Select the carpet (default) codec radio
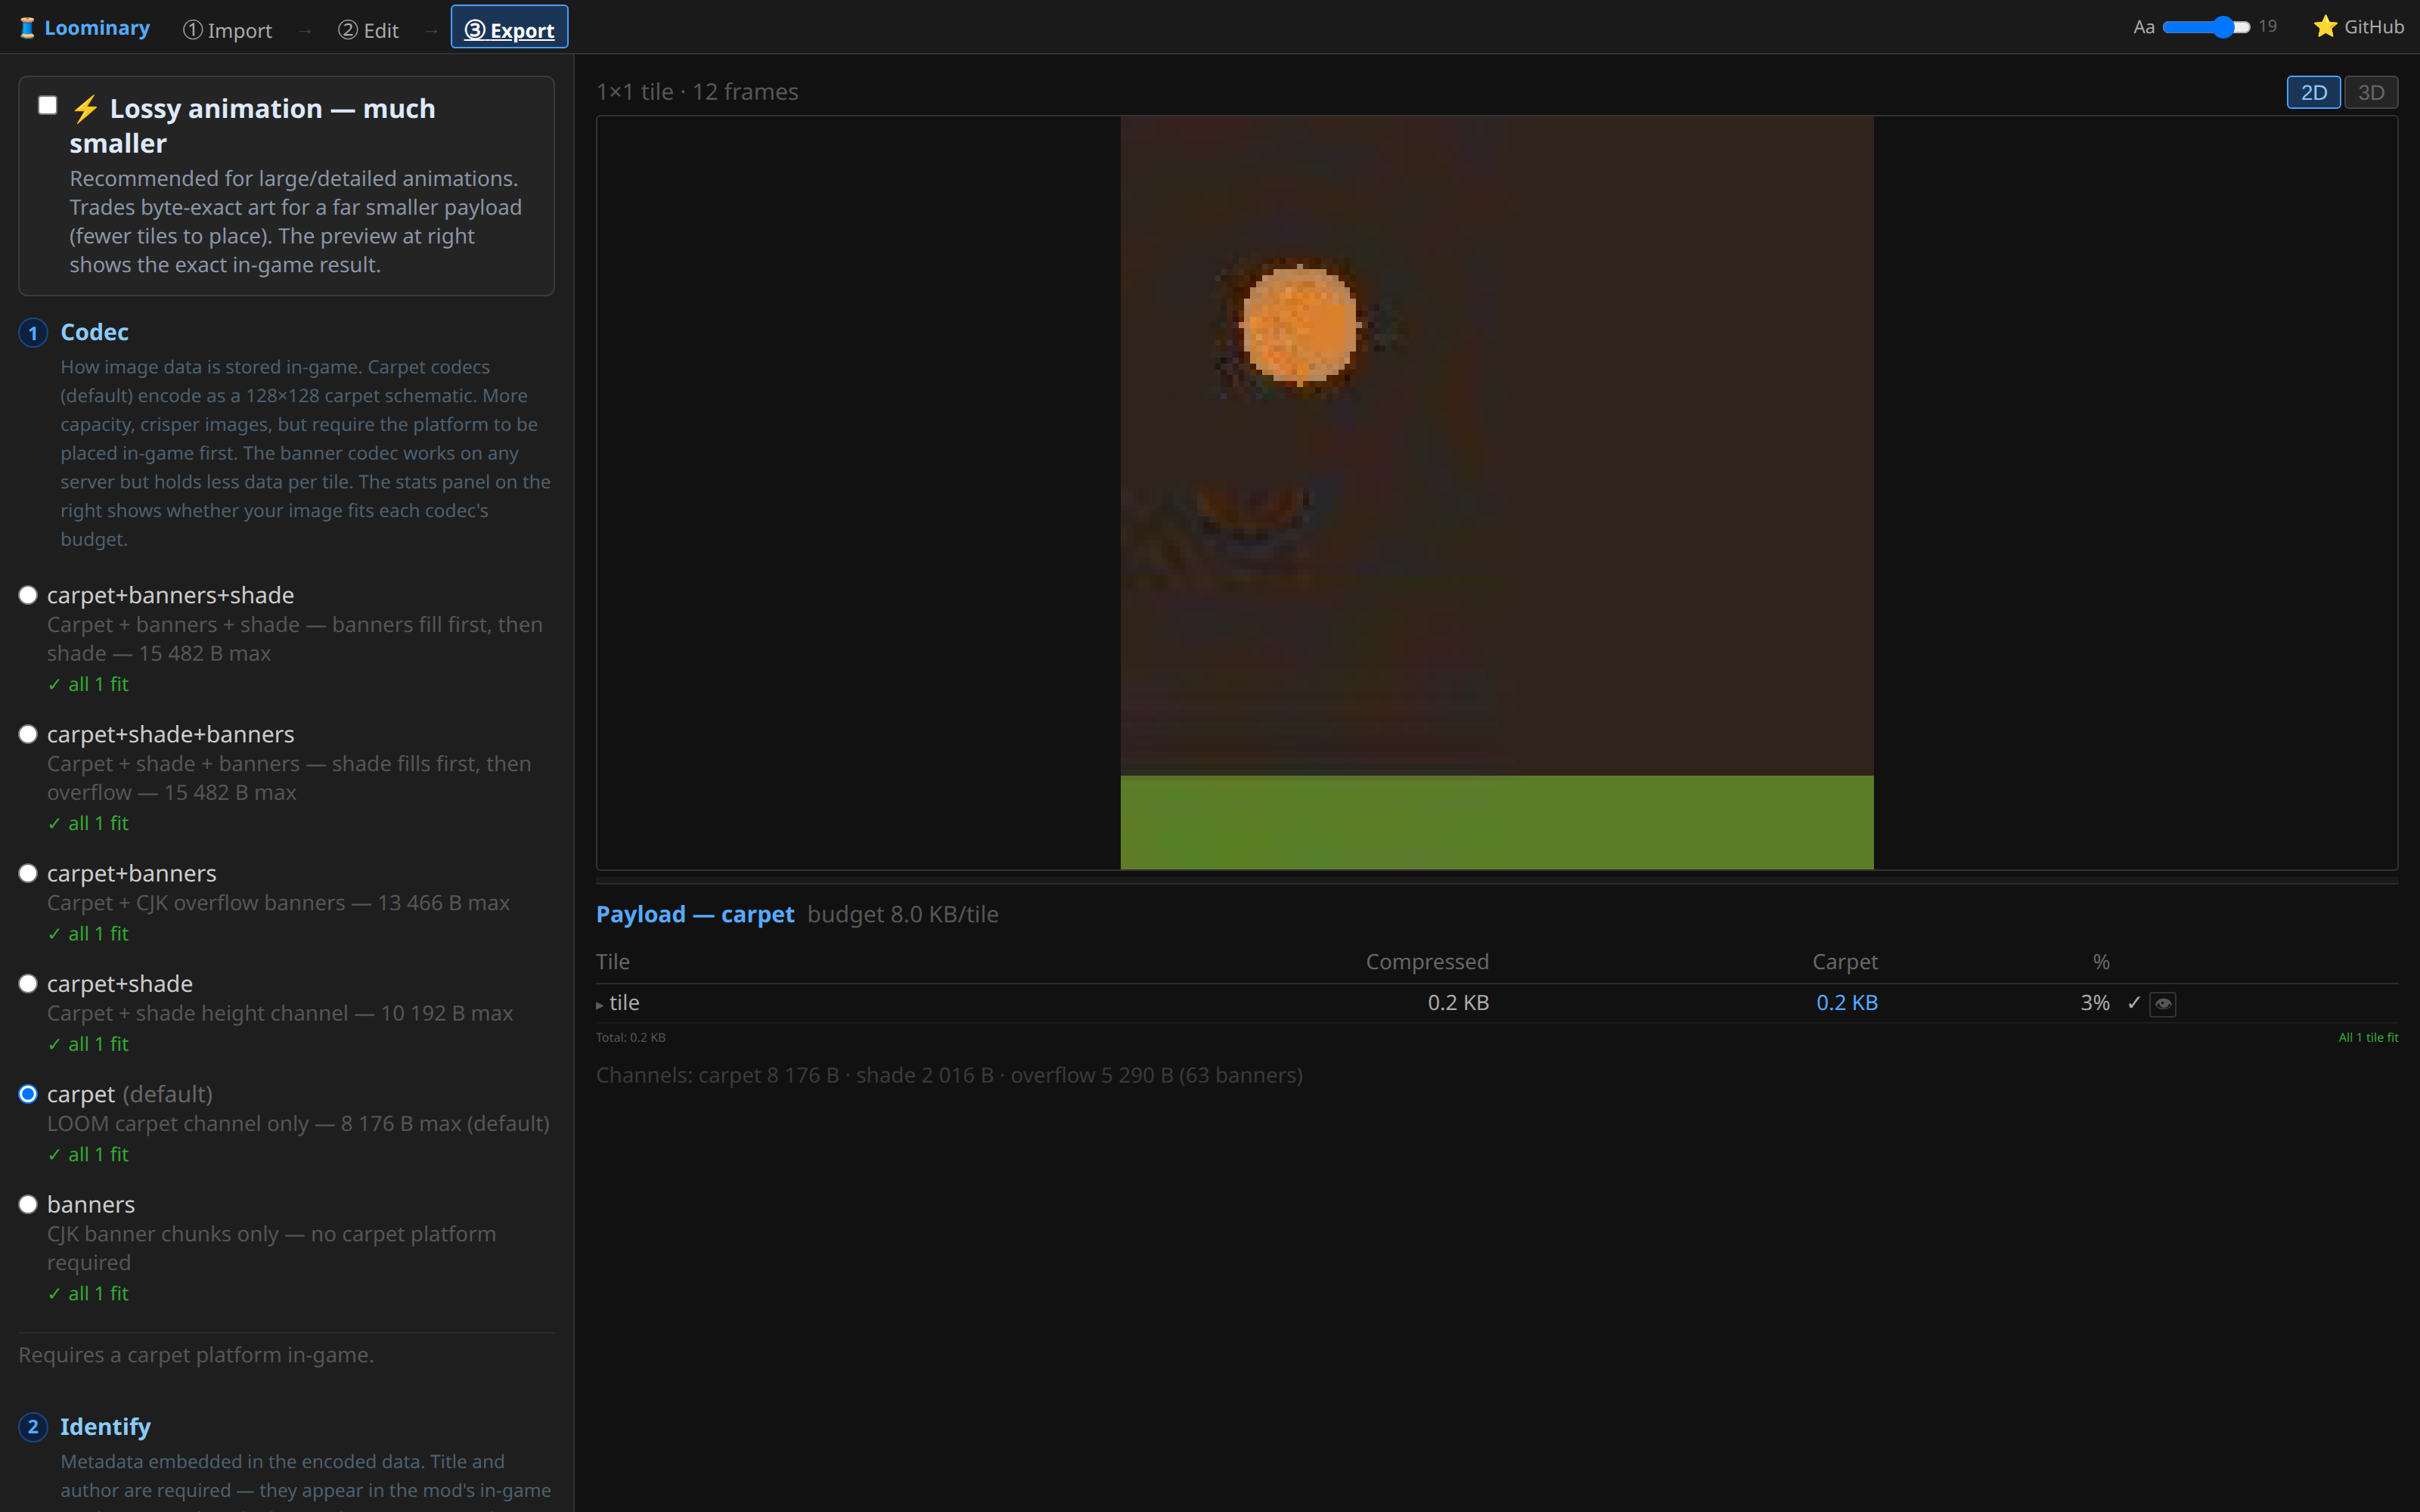 click(28, 1094)
